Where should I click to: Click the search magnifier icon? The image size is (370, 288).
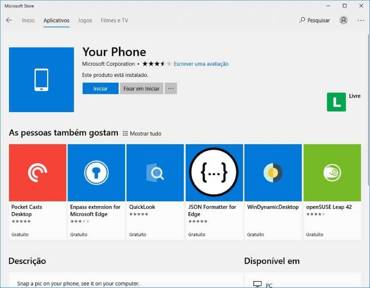[302, 20]
